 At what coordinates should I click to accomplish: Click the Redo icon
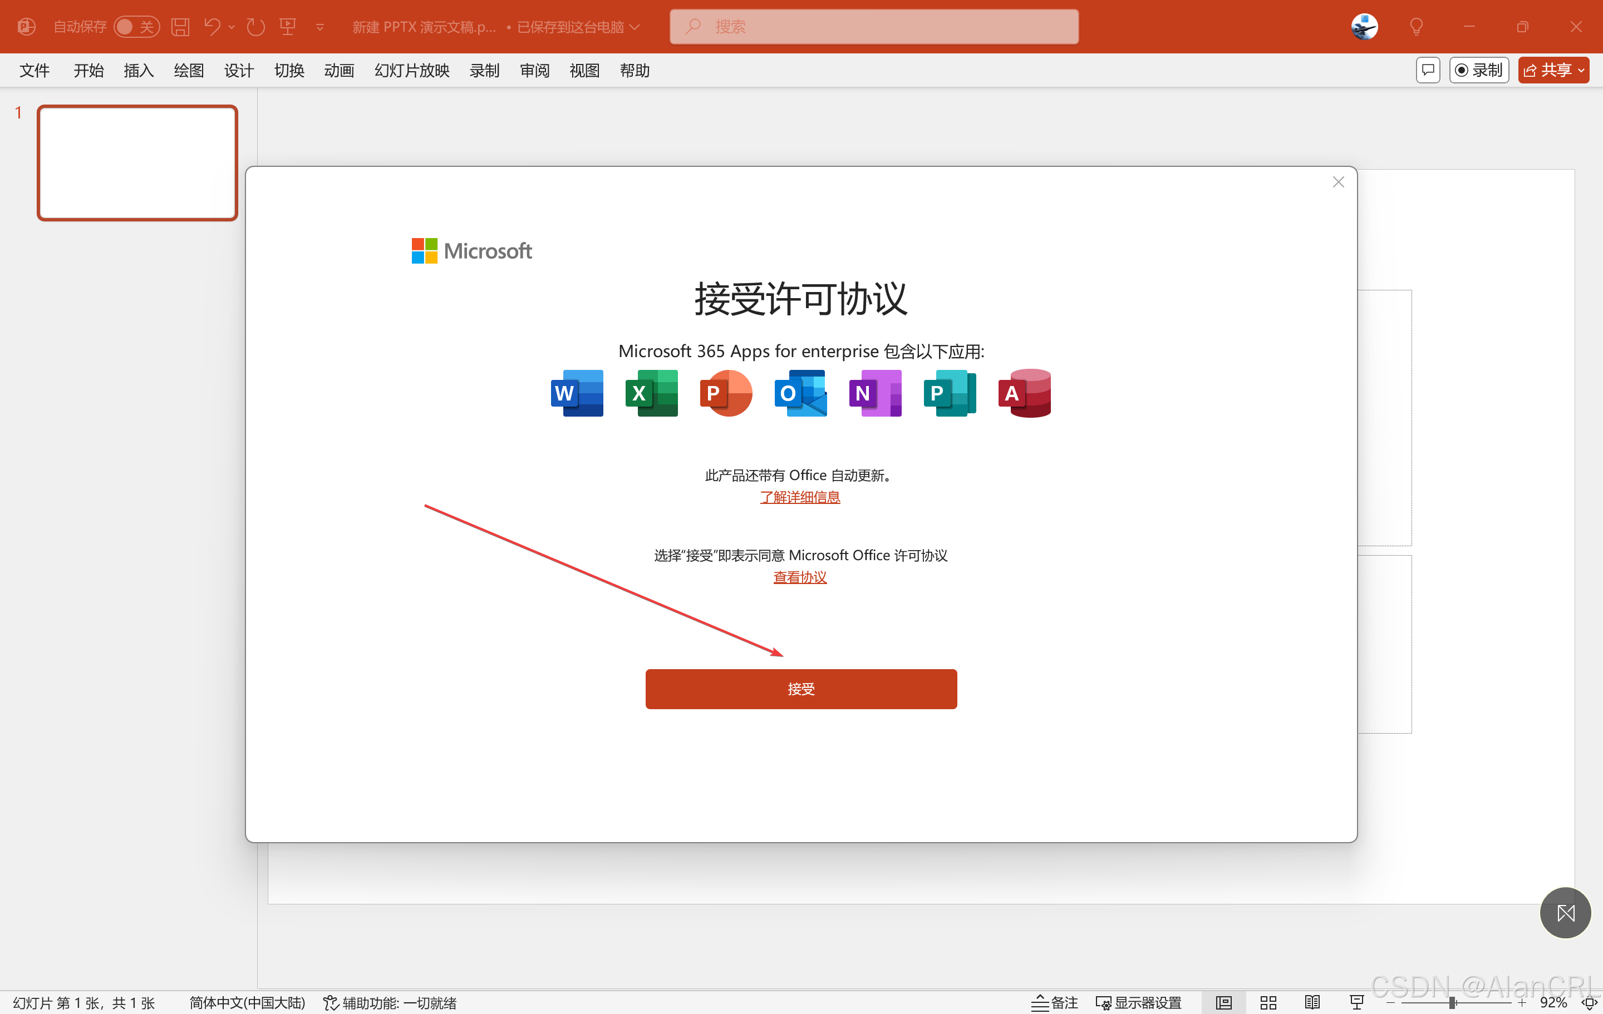pyautogui.click(x=255, y=27)
